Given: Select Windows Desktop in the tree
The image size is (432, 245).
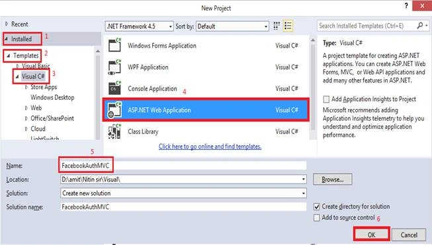Looking at the screenshot, I should (x=52, y=97).
